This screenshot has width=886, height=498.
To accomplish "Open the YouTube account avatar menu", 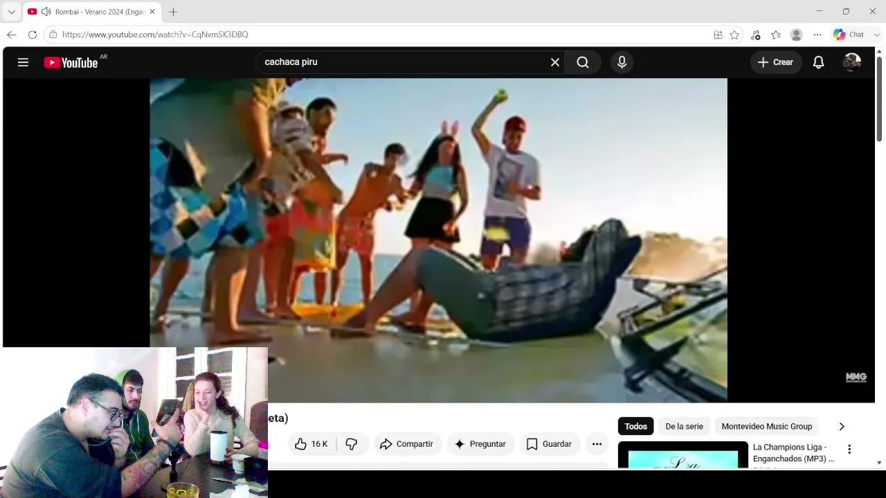I will [x=851, y=62].
